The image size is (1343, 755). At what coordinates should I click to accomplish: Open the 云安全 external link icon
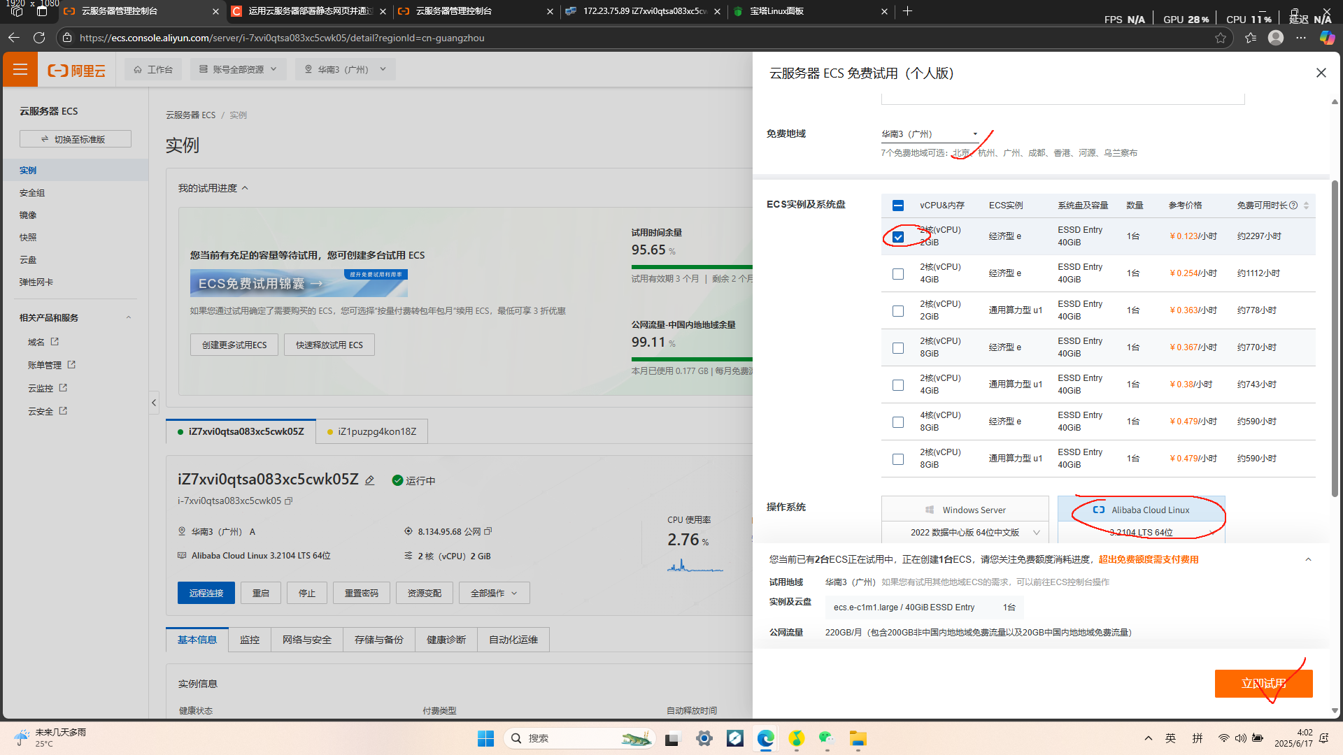(x=63, y=411)
